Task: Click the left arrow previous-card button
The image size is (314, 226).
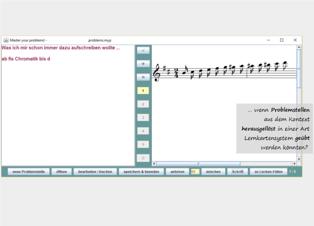Action: [143, 77]
